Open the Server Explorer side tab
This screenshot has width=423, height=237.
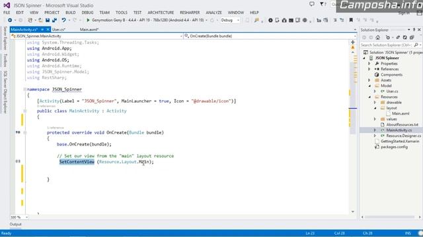pos(5,38)
